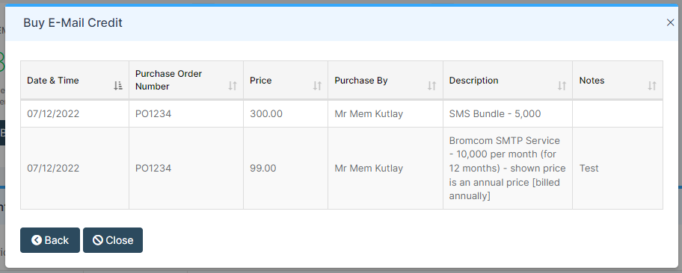The width and height of the screenshot is (682, 273).
Task: Click the Price column header label
Action: (260, 81)
